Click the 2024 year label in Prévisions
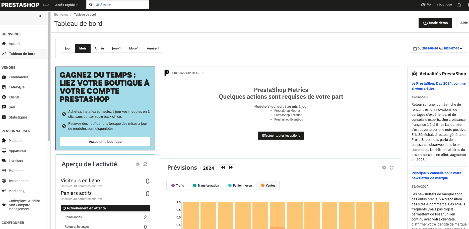 [x=209, y=168]
